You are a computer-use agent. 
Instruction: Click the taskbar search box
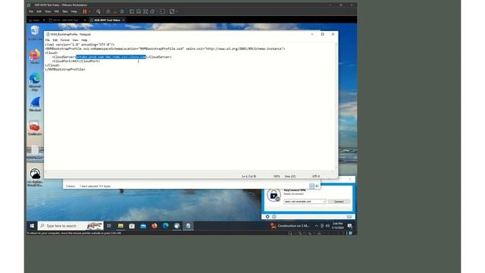click(70, 226)
